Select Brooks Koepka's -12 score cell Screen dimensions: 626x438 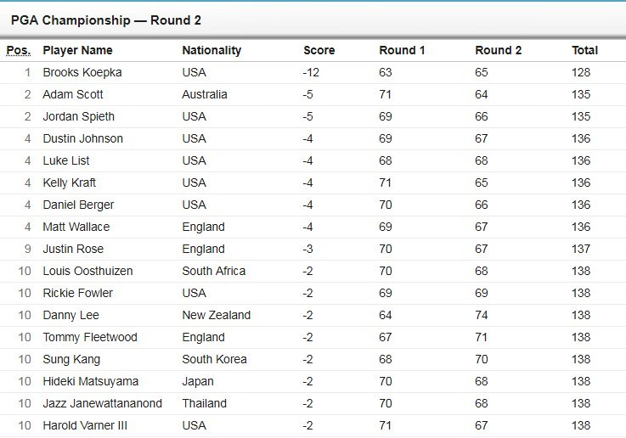coord(311,72)
